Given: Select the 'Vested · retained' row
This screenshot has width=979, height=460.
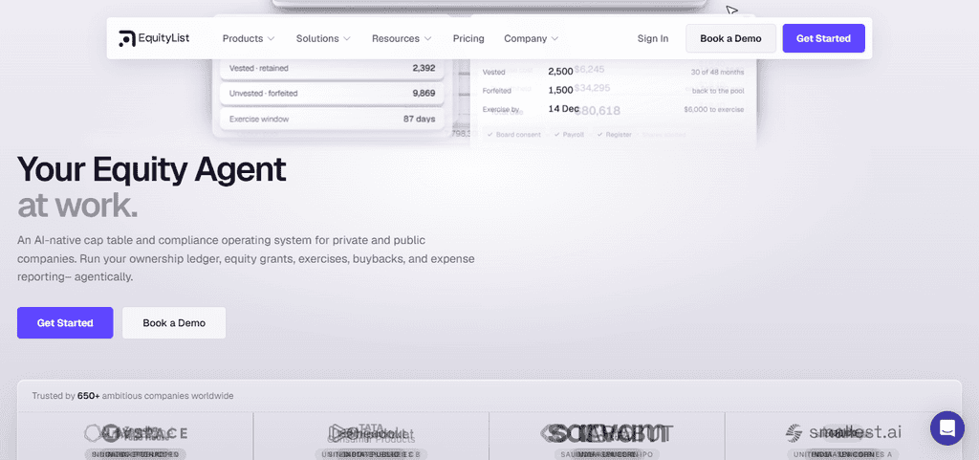Looking at the screenshot, I should pyautogui.click(x=332, y=68).
